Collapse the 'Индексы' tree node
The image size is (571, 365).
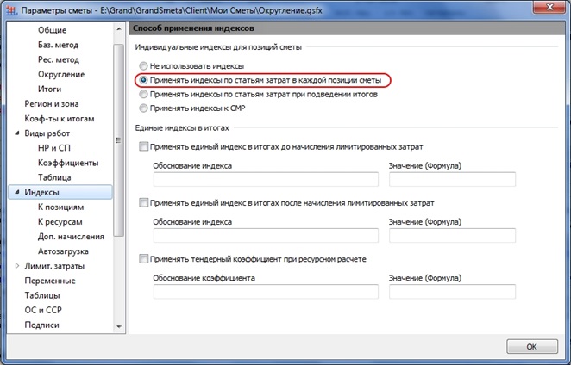16,192
